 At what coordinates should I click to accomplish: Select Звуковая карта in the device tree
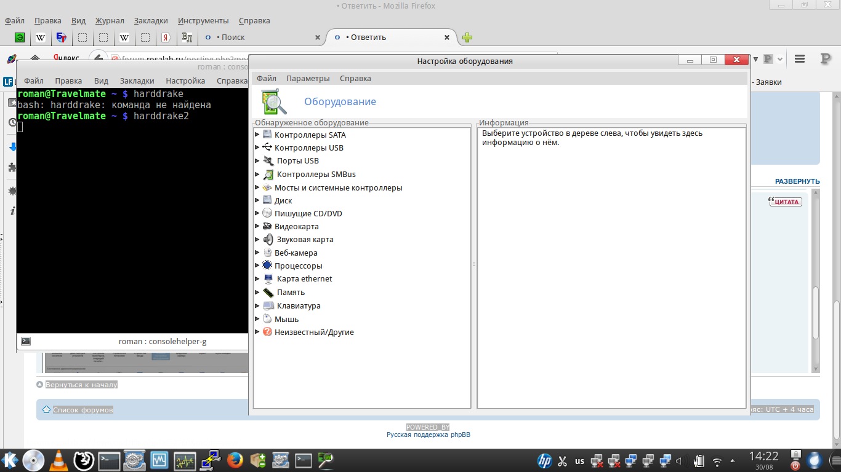(305, 240)
